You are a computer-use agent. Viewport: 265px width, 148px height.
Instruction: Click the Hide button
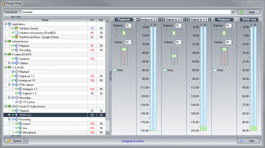coord(249,141)
